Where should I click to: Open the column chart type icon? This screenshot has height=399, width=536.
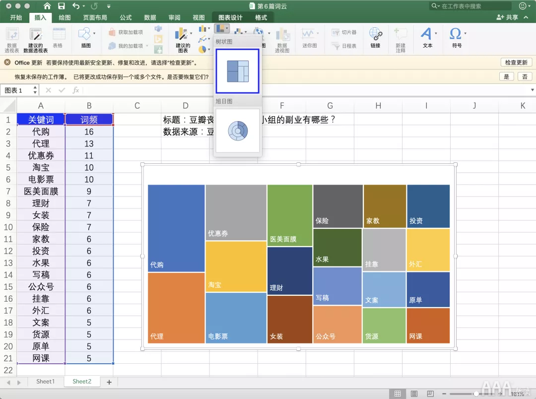tap(202, 29)
